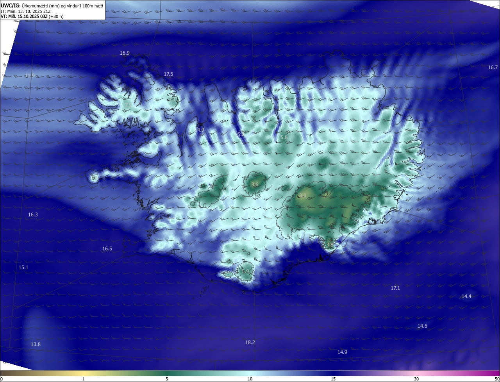Click the color scale tick label '50'
Viewport: 500px width, 382px height.
click(497, 379)
